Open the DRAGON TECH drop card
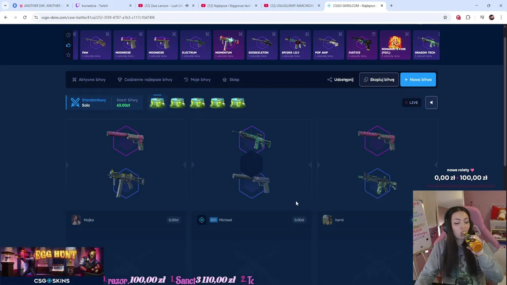 pos(426,45)
